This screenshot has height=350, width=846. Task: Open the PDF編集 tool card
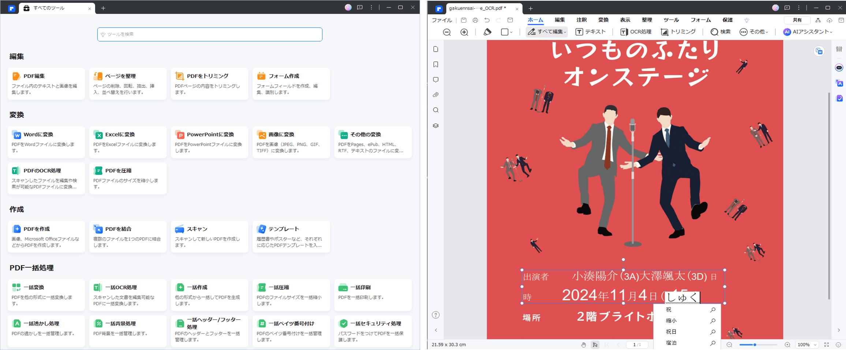(x=46, y=84)
